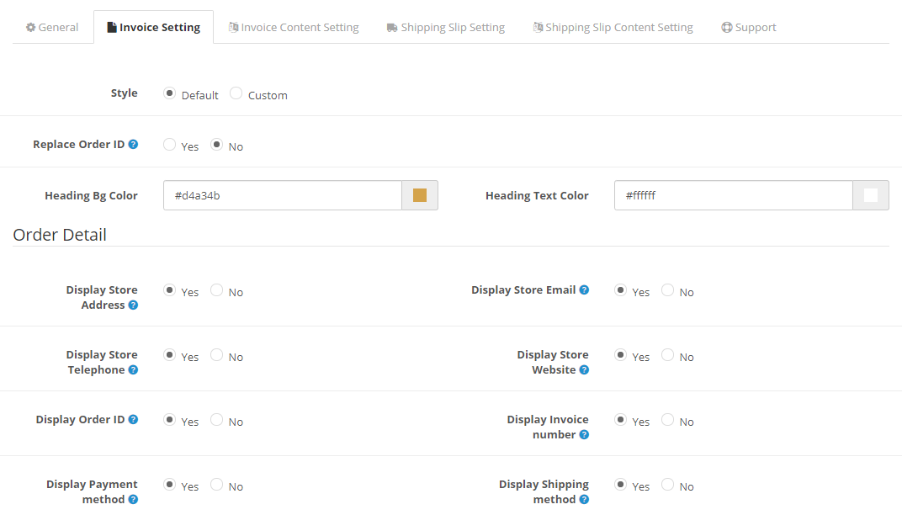Click help icon beside Display Order ID

click(133, 419)
